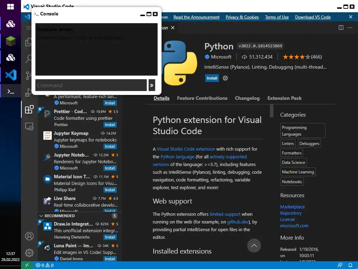The width and height of the screenshot is (358, 269).
Task: Select the Programming Languages category tag
Action: 302,131
